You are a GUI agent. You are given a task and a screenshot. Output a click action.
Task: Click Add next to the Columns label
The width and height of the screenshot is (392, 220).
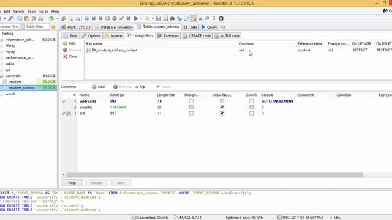click(98, 87)
